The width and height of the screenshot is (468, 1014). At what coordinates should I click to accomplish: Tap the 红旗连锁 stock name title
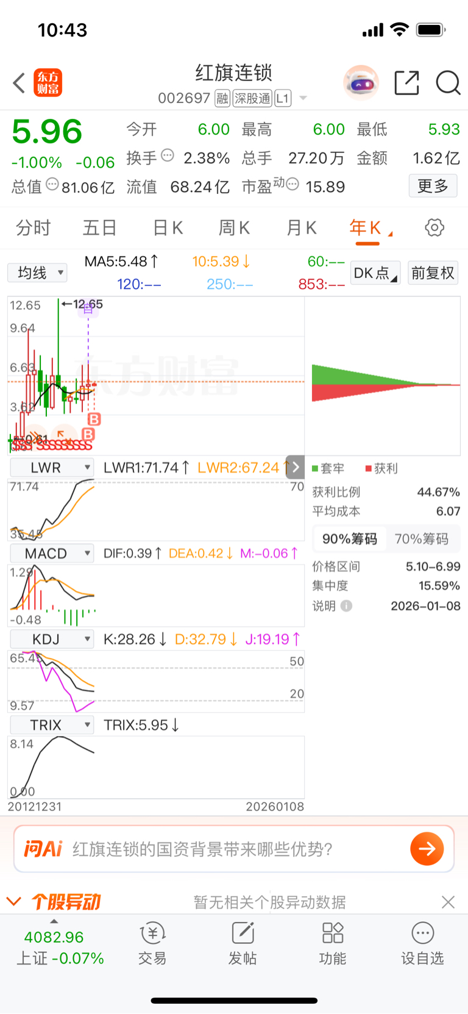[x=234, y=73]
